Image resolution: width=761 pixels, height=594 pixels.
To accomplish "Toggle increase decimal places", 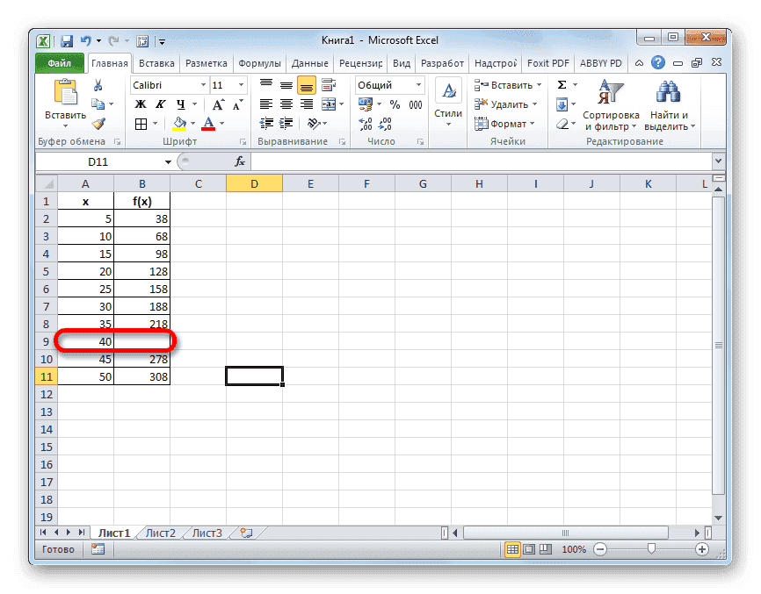I will (x=366, y=124).
